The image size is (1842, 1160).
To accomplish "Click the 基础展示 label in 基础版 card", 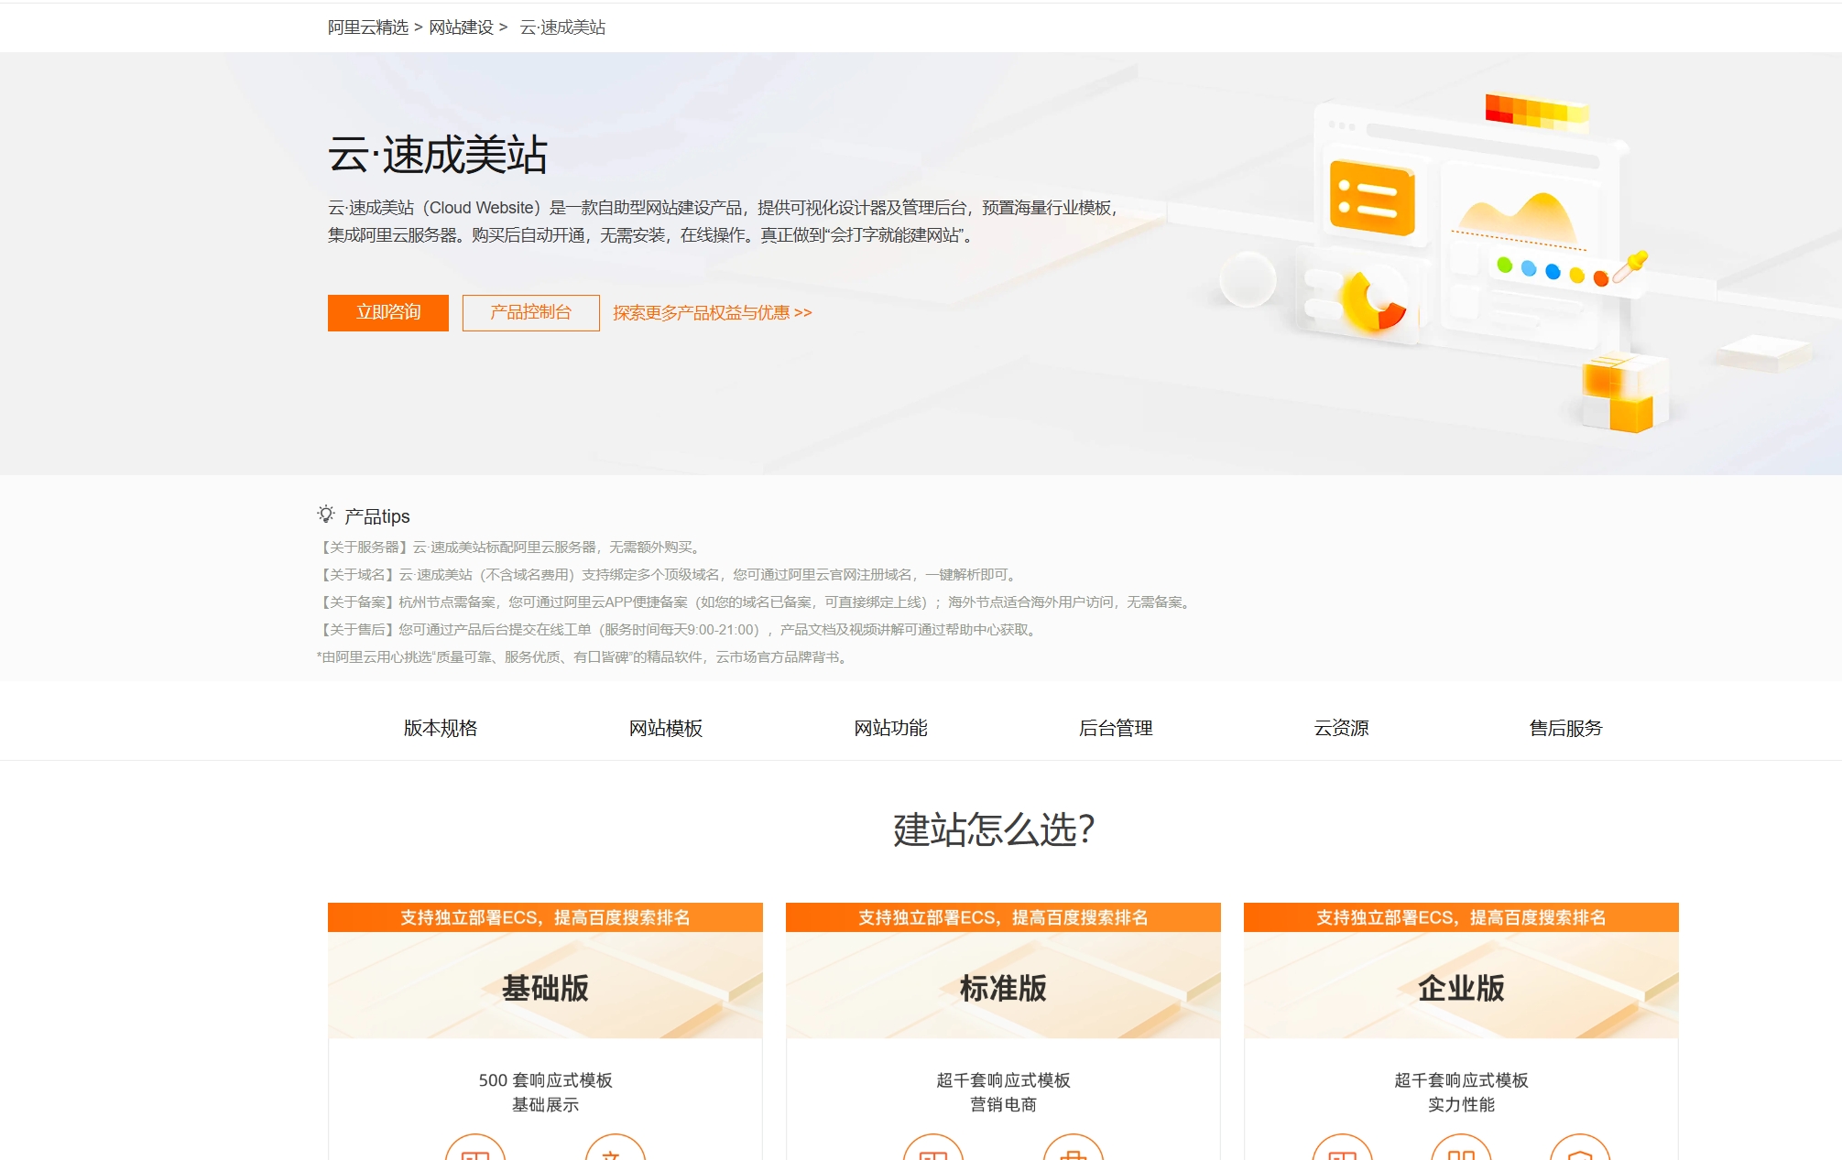I will point(545,1105).
